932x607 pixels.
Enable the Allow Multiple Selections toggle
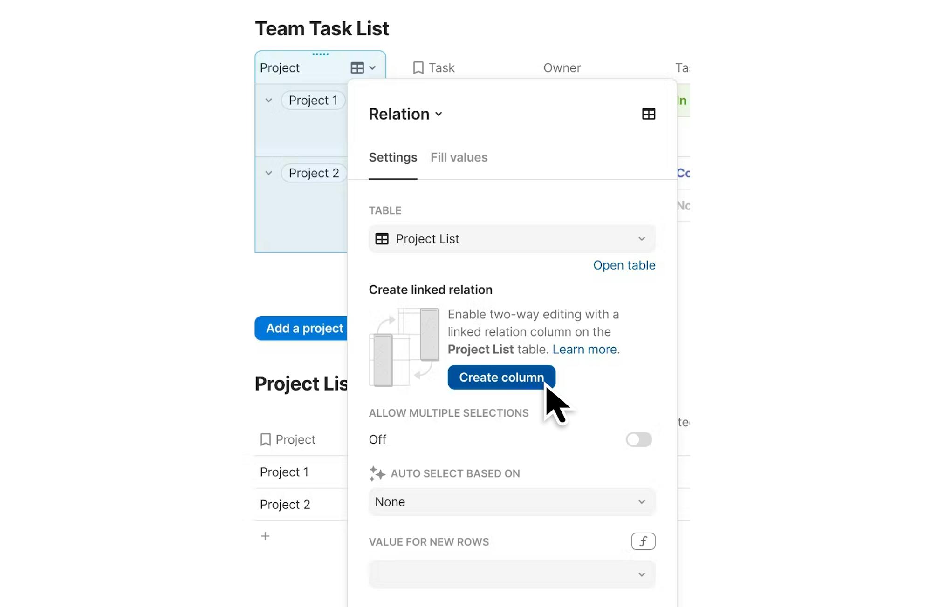(x=638, y=439)
